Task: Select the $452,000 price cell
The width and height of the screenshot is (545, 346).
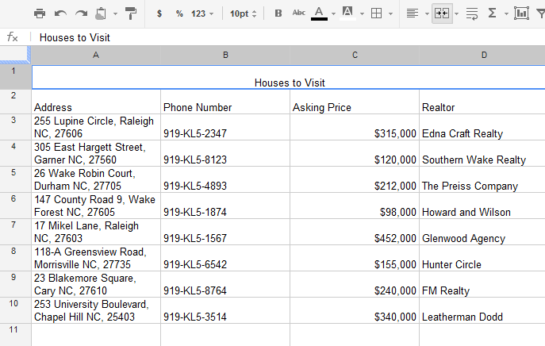Action: tap(355, 232)
